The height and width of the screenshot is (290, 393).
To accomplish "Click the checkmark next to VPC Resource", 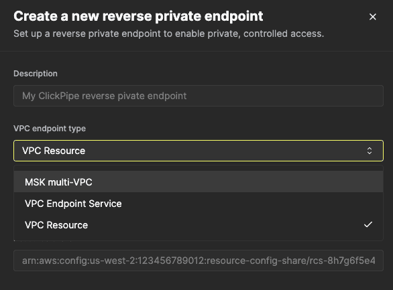I will coord(368,224).
